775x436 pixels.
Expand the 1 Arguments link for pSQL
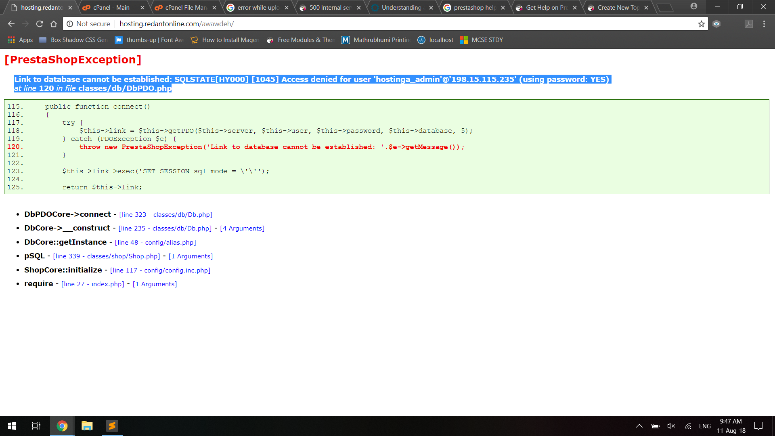(x=191, y=256)
